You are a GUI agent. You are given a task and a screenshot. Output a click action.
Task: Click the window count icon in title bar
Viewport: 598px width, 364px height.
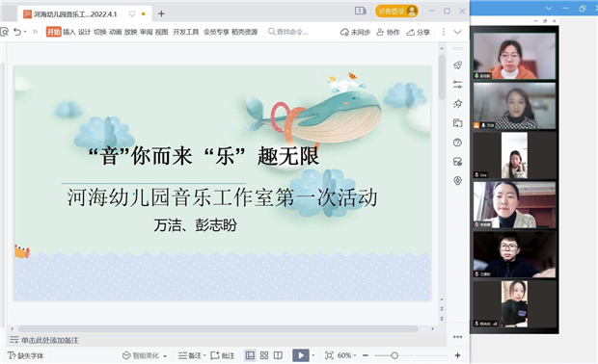click(x=361, y=11)
